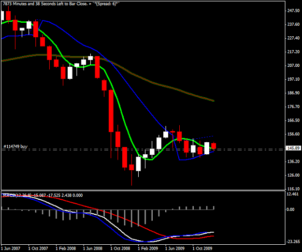Click the 227.40 price scale label
The width and height of the screenshot is (302, 252).
(x=293, y=38)
